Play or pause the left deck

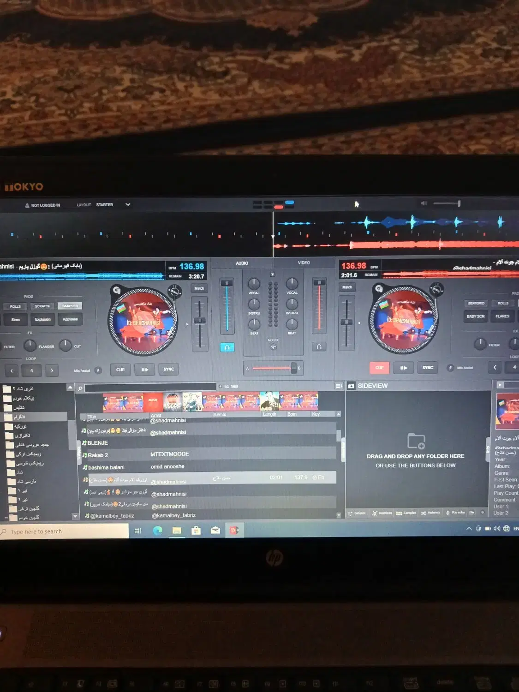(144, 370)
